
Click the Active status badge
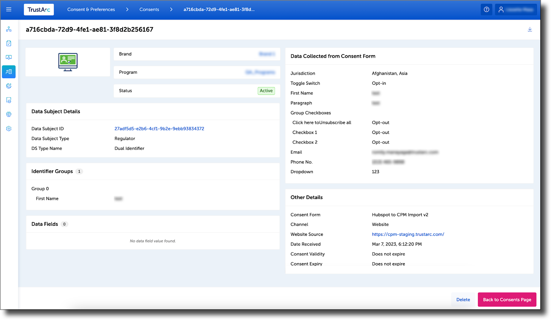click(x=266, y=90)
